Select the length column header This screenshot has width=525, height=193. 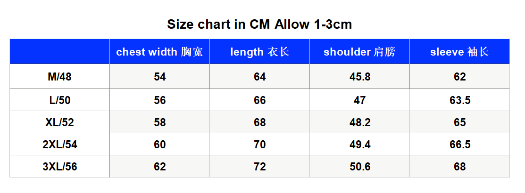[x=259, y=52]
